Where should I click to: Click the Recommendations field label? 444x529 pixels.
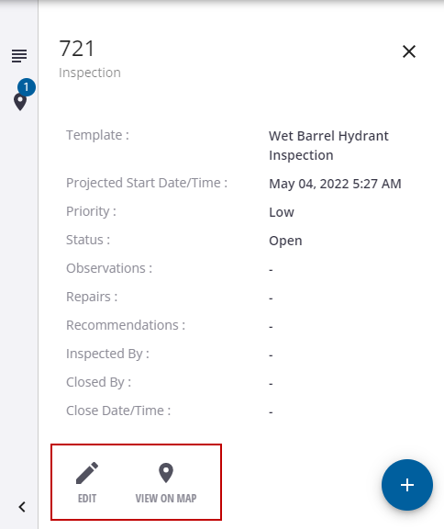[126, 325]
